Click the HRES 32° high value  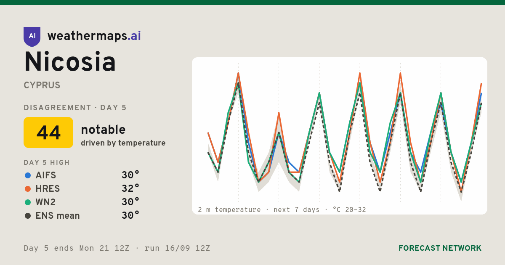pyautogui.click(x=130, y=188)
